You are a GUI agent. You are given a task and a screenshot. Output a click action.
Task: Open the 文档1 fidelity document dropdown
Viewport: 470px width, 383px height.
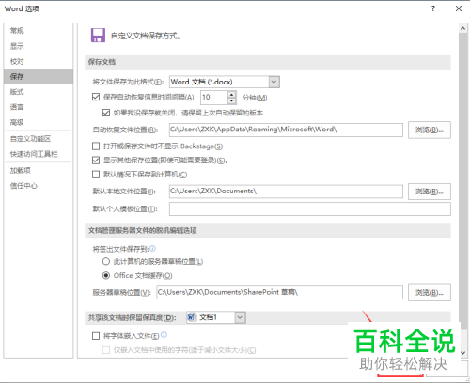[x=240, y=317]
